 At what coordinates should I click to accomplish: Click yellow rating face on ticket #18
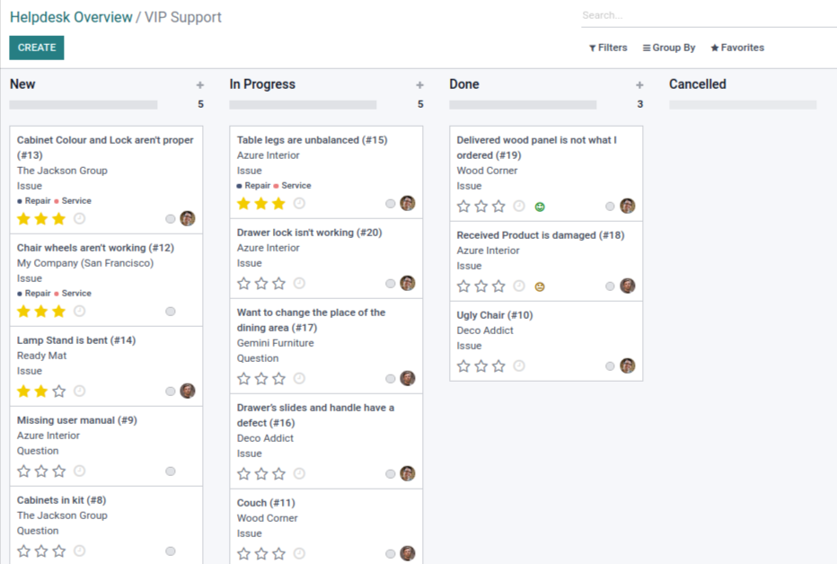[x=540, y=286]
